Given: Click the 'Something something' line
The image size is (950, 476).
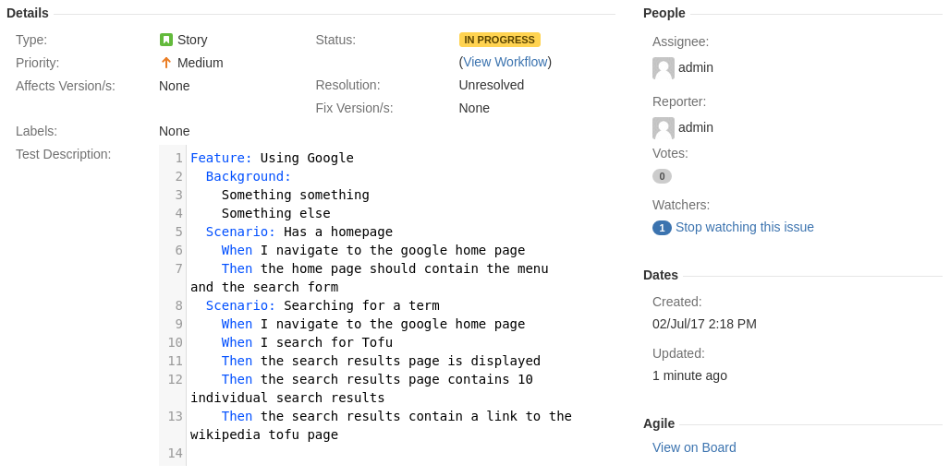Looking at the screenshot, I should (x=295, y=195).
